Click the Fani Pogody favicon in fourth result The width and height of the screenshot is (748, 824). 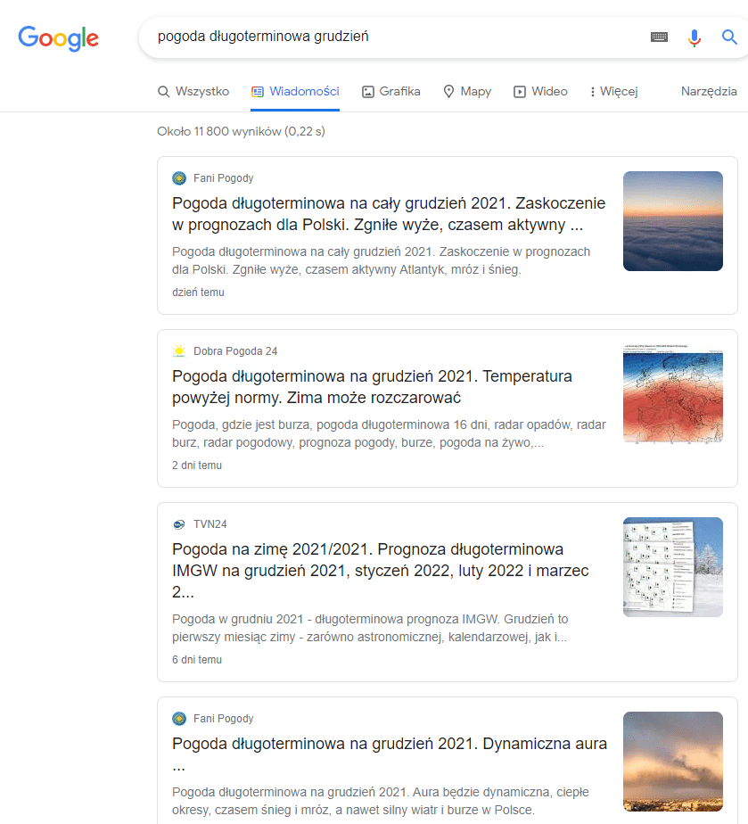pos(179,719)
